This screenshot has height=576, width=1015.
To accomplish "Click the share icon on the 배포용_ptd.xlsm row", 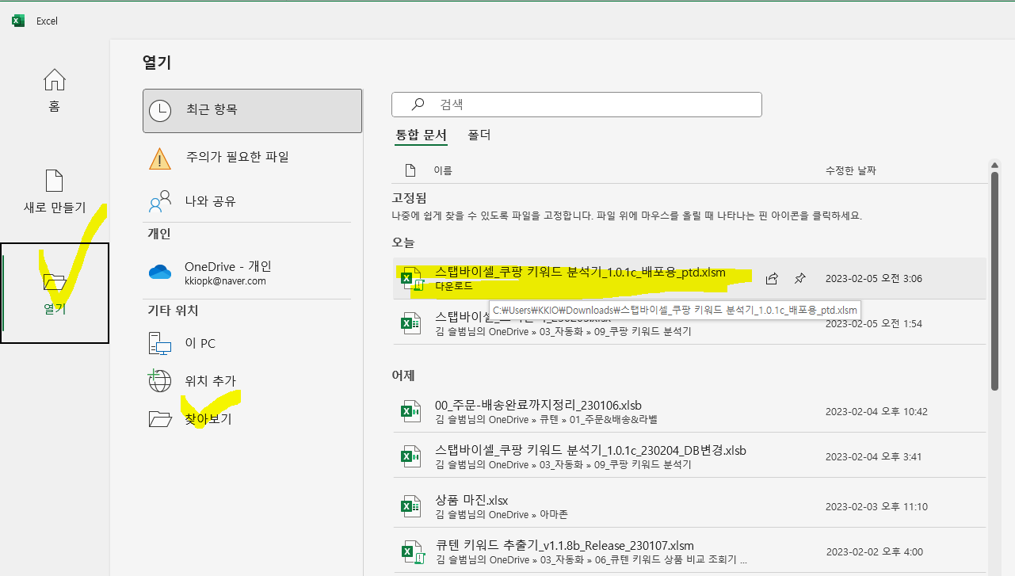I will tap(772, 278).
